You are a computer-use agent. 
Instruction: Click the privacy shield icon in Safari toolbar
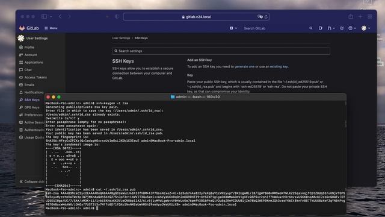coord(117,16)
